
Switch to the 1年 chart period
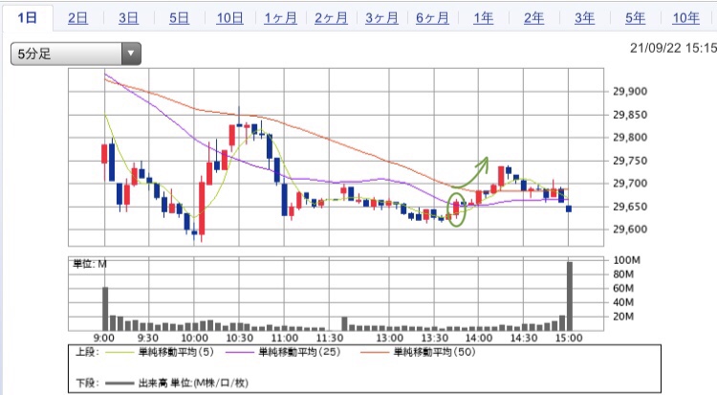(484, 18)
